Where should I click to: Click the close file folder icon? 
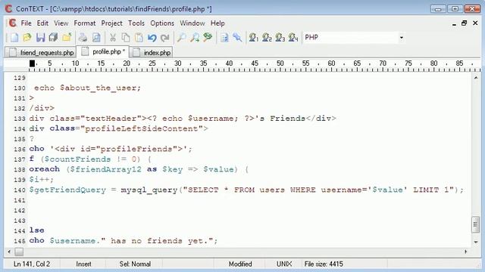click(67, 38)
